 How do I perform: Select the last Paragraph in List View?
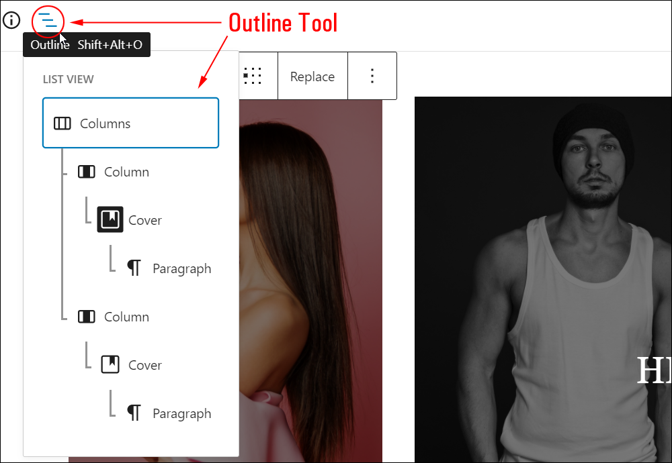[x=169, y=413]
